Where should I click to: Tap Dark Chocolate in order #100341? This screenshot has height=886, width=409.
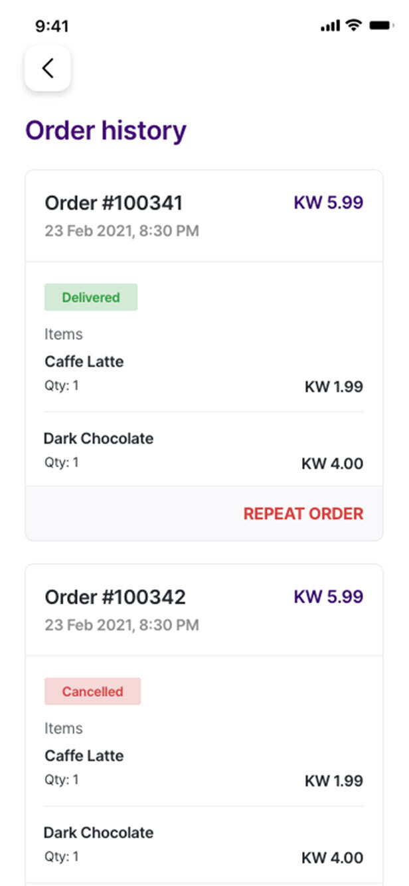pos(98,439)
